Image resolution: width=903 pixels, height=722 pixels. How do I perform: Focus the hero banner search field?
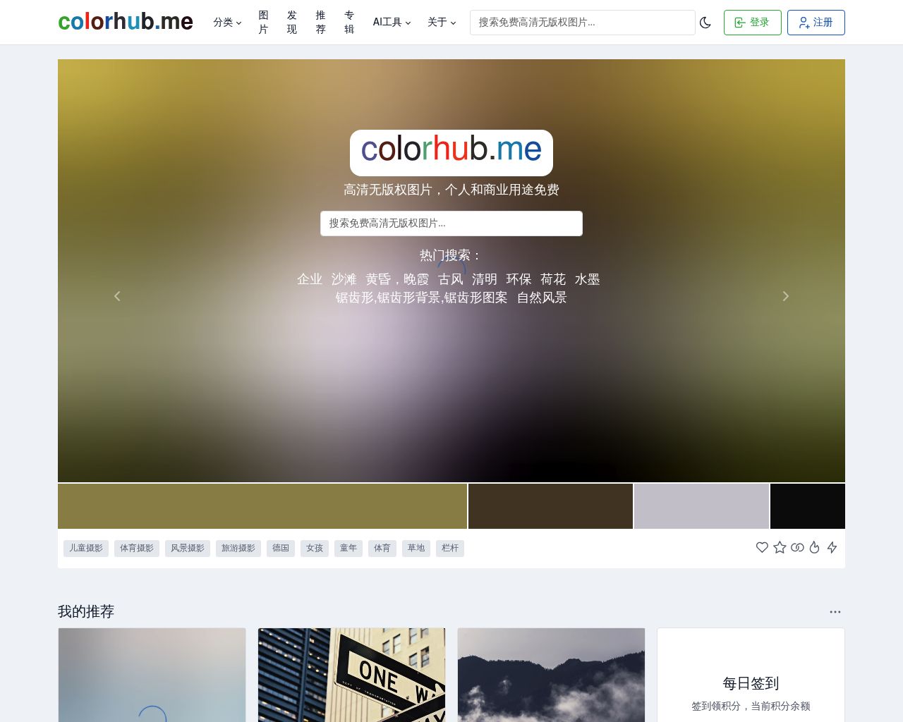click(x=451, y=224)
